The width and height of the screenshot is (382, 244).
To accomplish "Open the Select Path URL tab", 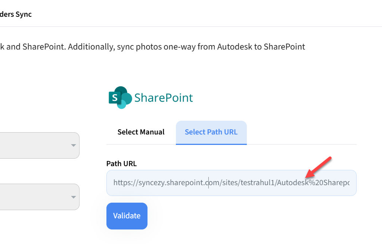I will (211, 132).
